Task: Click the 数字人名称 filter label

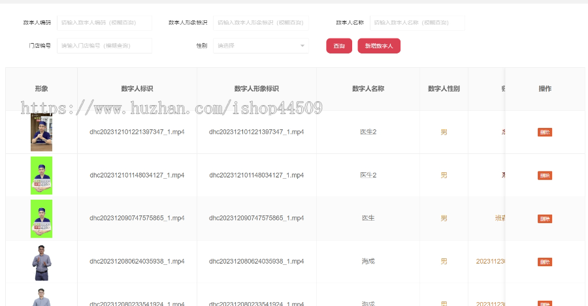Action: click(350, 23)
